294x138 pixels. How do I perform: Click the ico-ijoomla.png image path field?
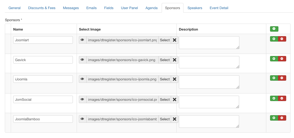click(122, 79)
